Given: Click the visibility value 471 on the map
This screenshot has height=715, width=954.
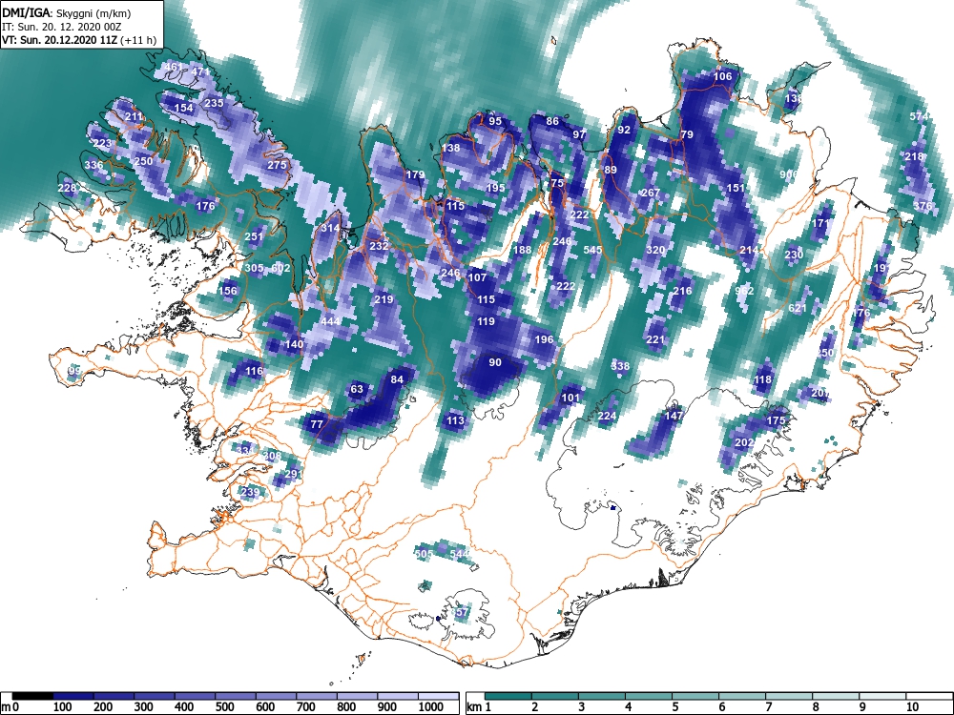Looking at the screenshot, I should click(x=200, y=71).
